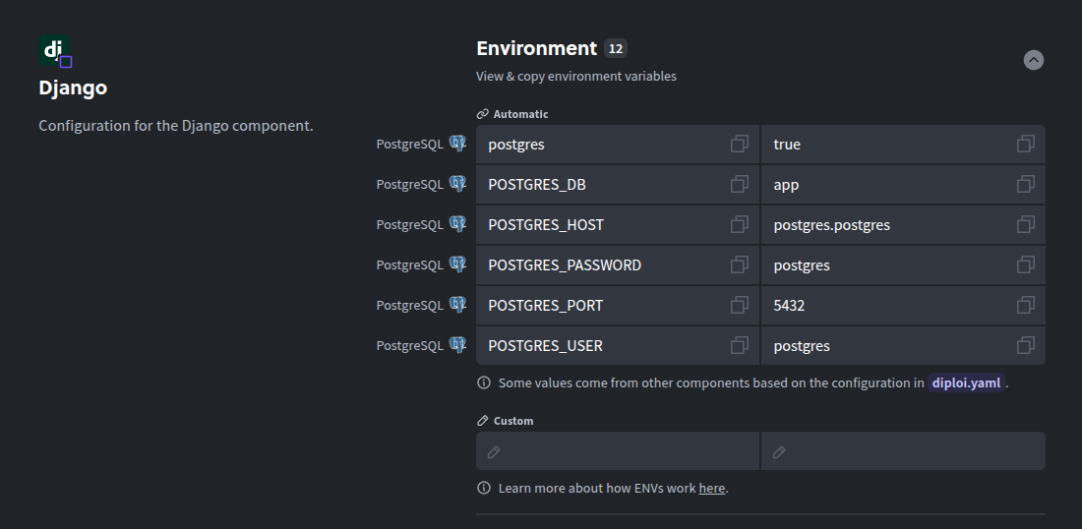Viewport: 1082px width, 529px height.
Task: Copy the 5432 port value
Action: [1025, 305]
